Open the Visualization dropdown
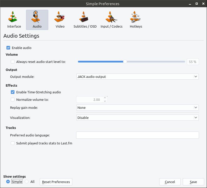 (x=137, y=118)
